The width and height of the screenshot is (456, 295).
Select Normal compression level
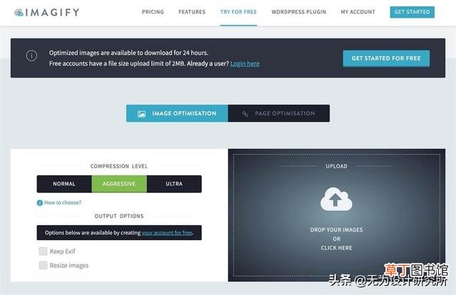click(x=64, y=184)
